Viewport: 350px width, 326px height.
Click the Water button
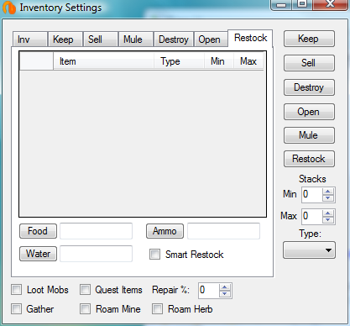coord(38,254)
